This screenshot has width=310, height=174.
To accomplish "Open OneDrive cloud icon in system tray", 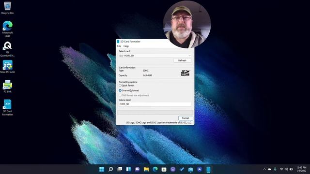I will pos(269,169).
